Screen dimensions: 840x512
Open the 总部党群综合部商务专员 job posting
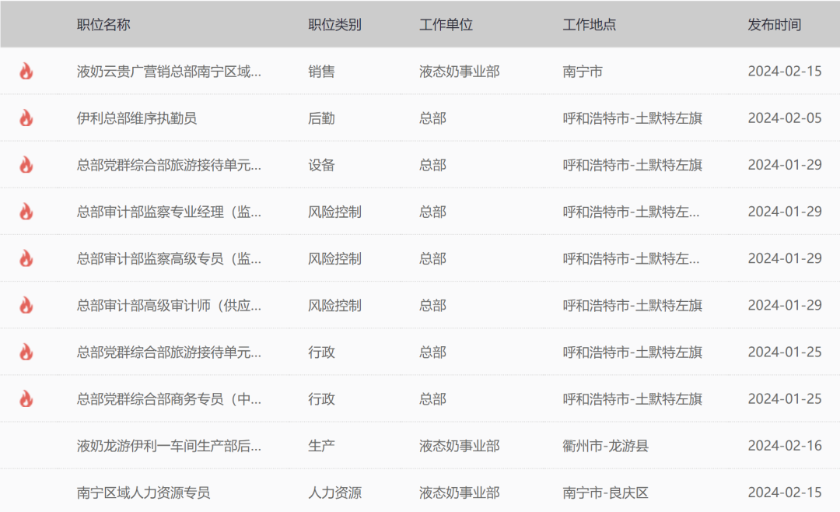[169, 399]
